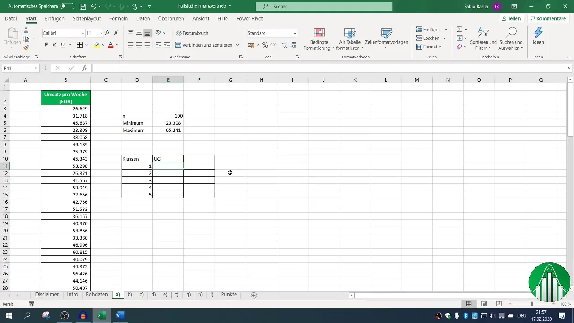This screenshot has height=323, width=574.
Task: Select the Format Painter brush icon
Action: coord(26,48)
